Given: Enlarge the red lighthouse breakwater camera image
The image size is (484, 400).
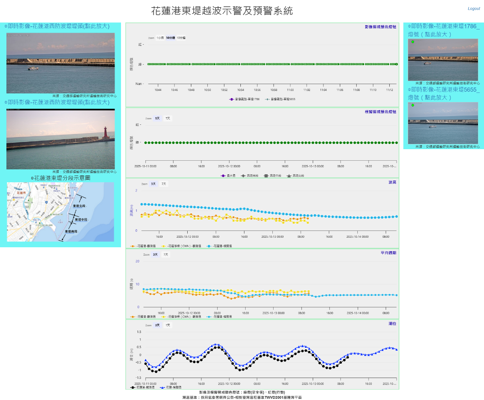Looking at the screenshot, I should [61, 140].
